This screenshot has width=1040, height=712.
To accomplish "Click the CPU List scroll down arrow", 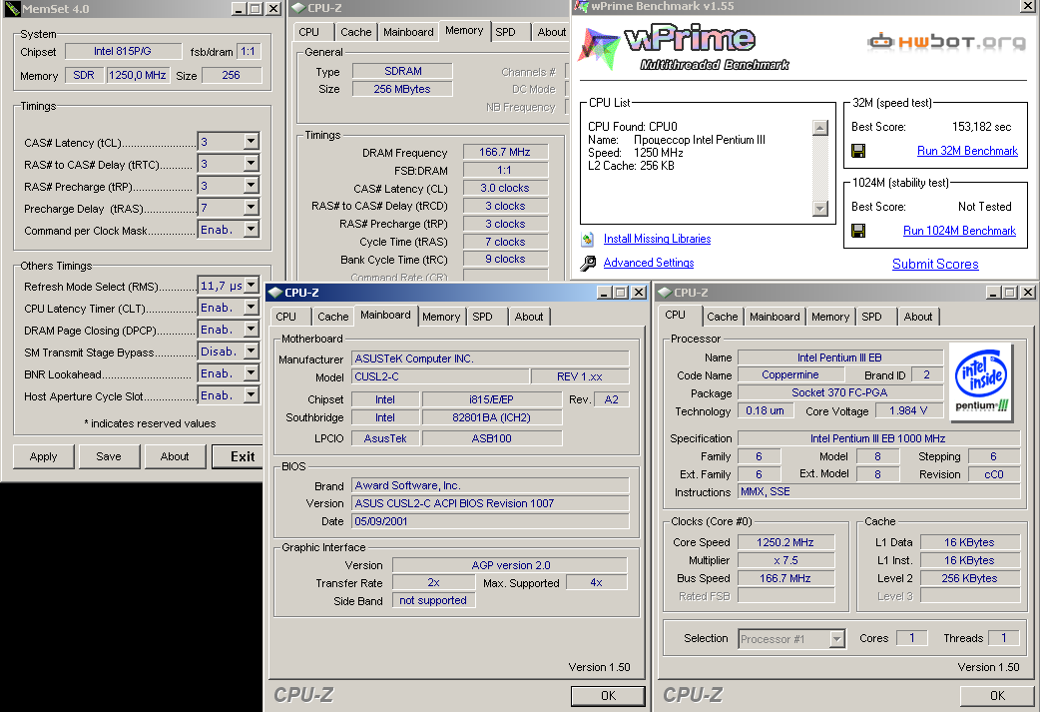I will 820,209.
